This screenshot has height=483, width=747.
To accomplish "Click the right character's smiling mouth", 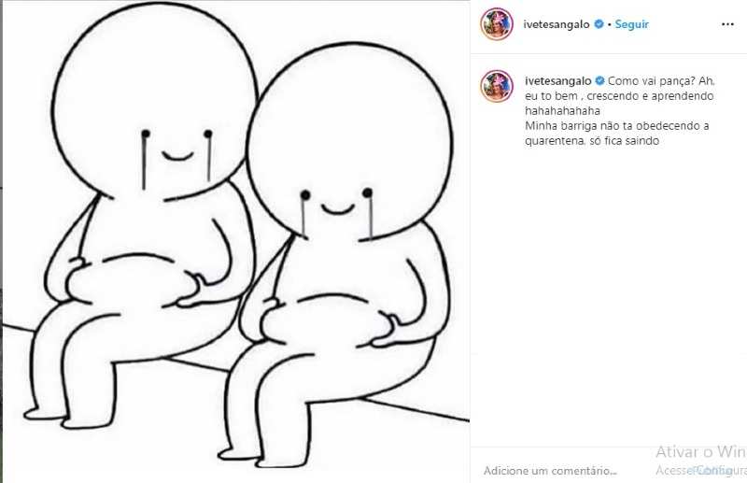I will [337, 209].
